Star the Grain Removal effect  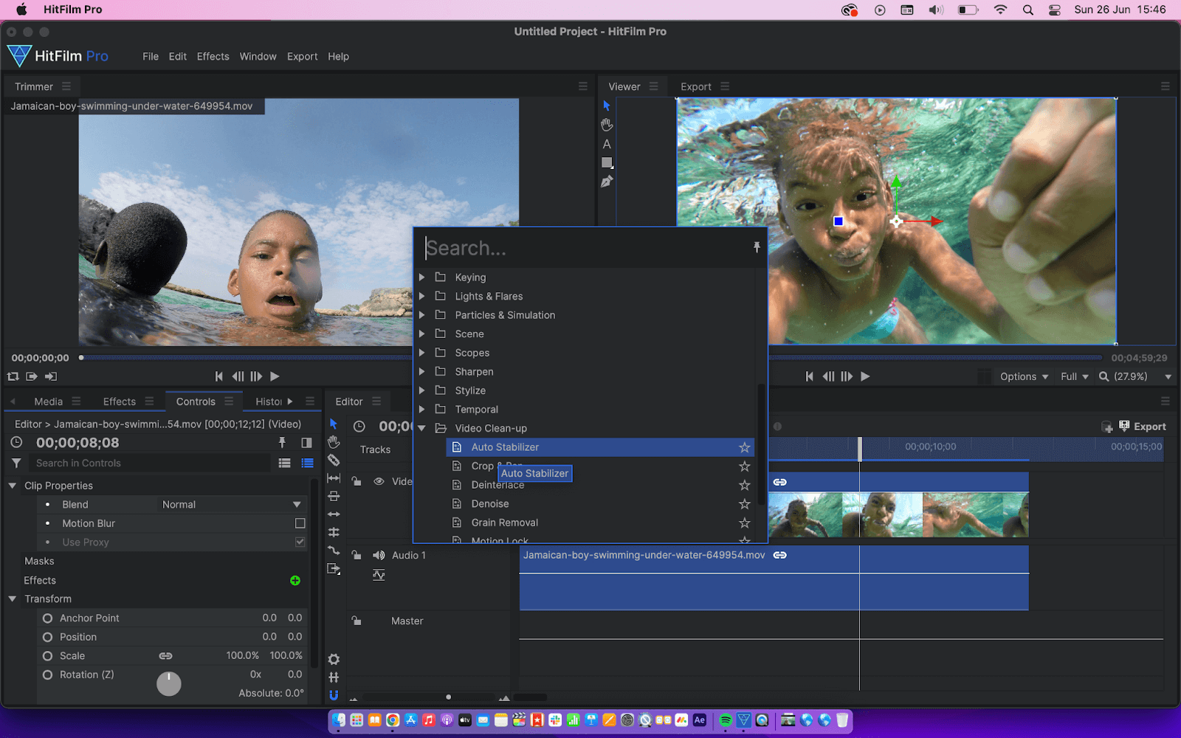[x=745, y=523]
